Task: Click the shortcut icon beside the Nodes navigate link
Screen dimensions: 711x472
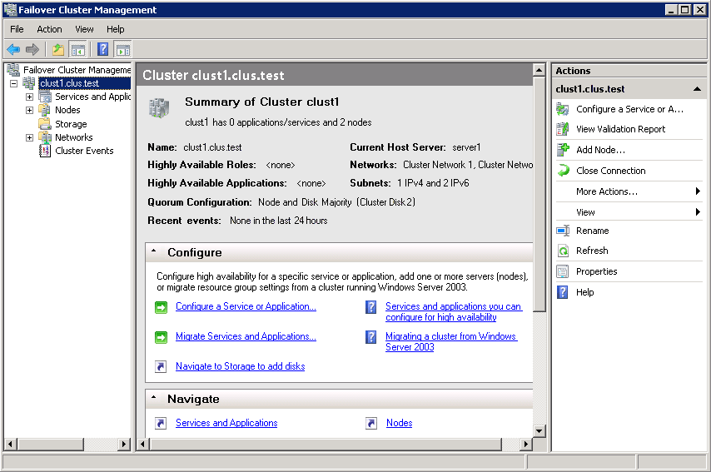Action: click(x=371, y=423)
